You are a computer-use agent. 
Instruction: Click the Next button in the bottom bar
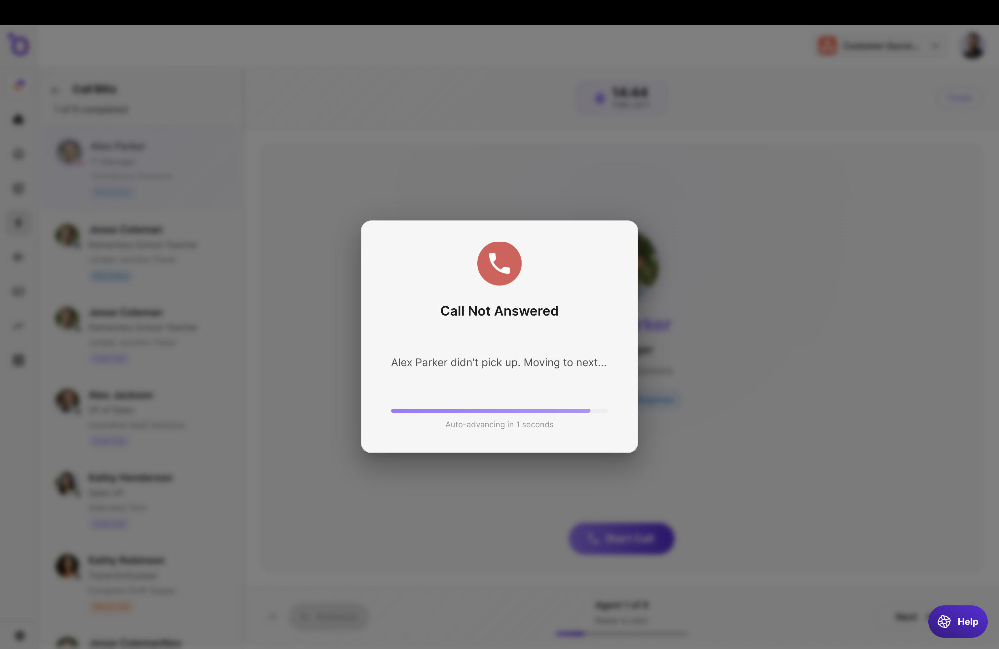(906, 617)
